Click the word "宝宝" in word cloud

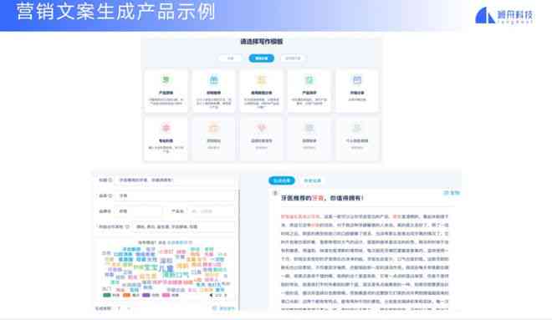coord(151,268)
